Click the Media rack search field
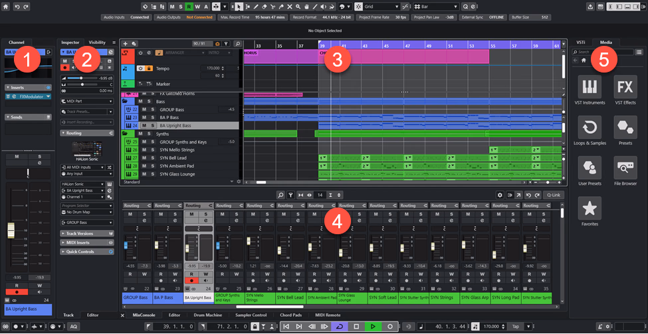Screen dimensions: 648x334 pos(602,52)
